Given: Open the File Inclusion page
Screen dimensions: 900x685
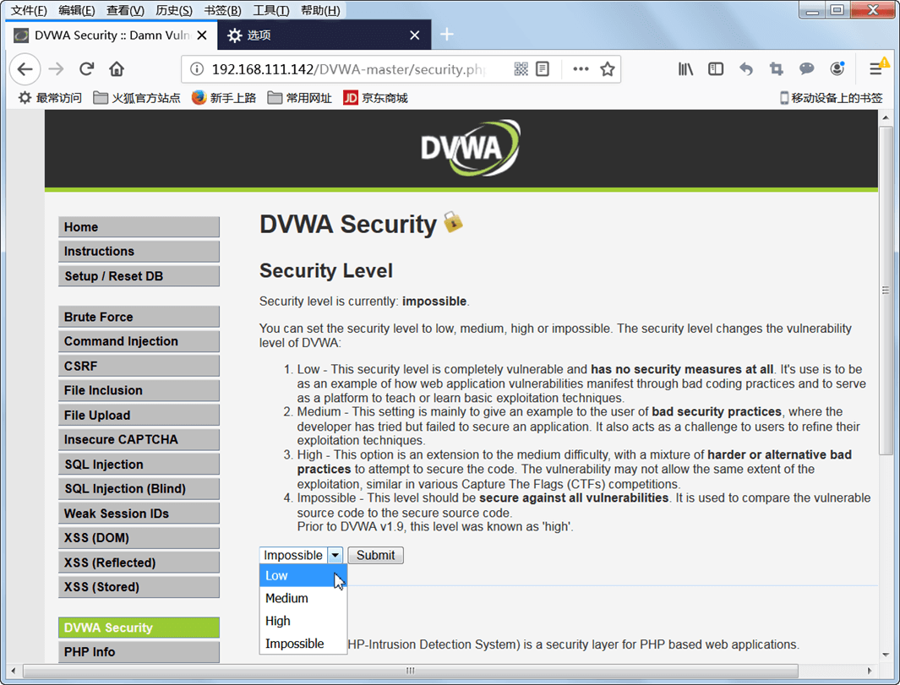Looking at the screenshot, I should [x=139, y=391].
